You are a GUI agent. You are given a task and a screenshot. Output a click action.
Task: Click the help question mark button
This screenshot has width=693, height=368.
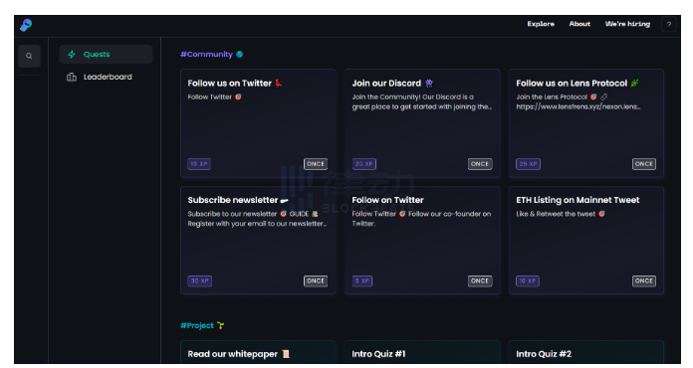pyautogui.click(x=669, y=24)
